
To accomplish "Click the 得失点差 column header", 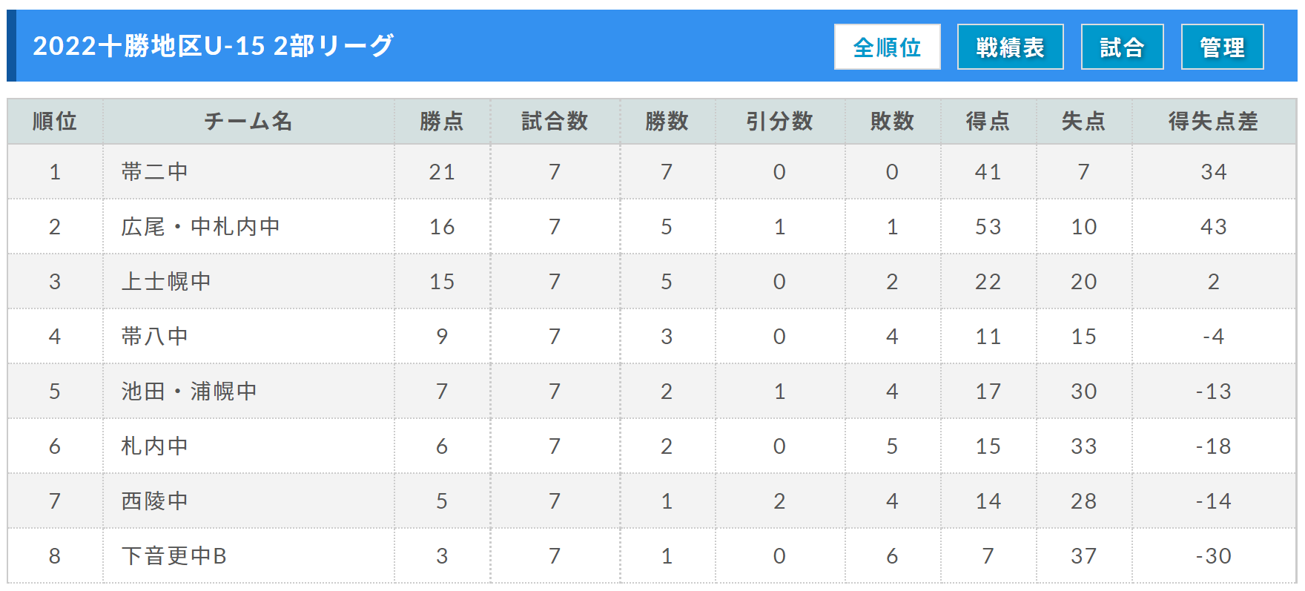I will click(1214, 121).
